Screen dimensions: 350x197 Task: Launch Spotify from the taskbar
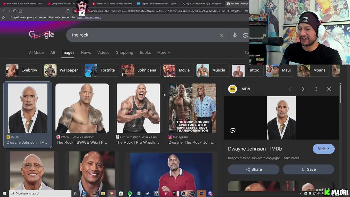(130, 193)
